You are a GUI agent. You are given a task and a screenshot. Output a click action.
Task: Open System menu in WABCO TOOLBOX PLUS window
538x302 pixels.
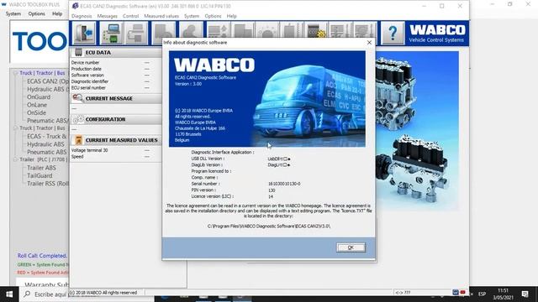tap(13, 13)
